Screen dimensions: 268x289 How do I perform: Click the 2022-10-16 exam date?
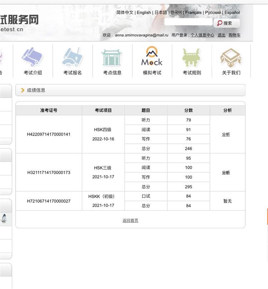pyautogui.click(x=103, y=139)
